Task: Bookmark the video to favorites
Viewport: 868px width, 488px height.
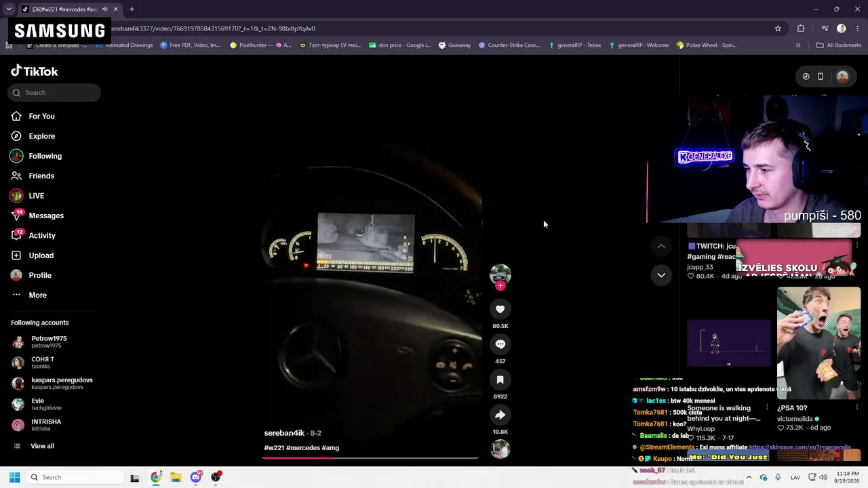Action: click(x=500, y=380)
